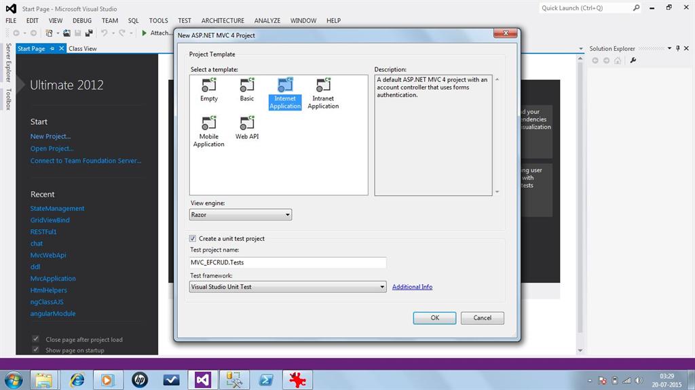Screen dimensions: 695x390
Task: Click the green Attach play icon
Action: point(144,33)
